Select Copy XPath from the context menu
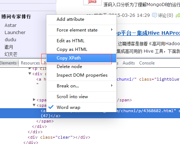180x144 pixels. [81, 58]
